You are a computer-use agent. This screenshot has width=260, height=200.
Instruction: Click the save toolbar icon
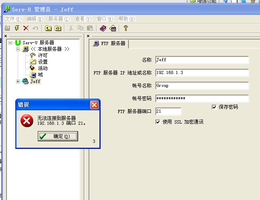tap(7, 28)
